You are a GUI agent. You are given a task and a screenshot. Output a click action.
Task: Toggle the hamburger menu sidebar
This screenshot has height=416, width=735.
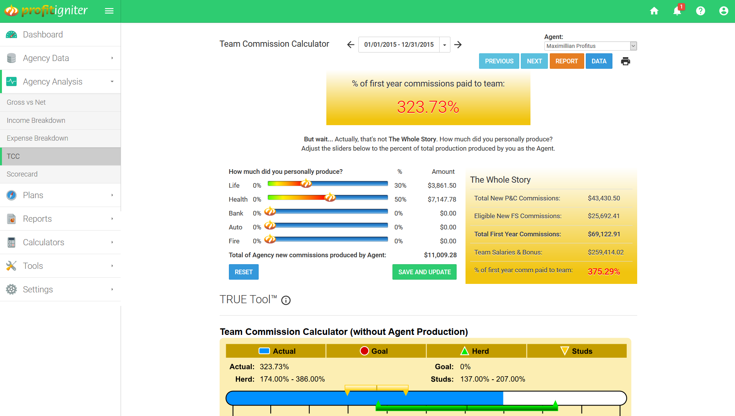(x=109, y=11)
